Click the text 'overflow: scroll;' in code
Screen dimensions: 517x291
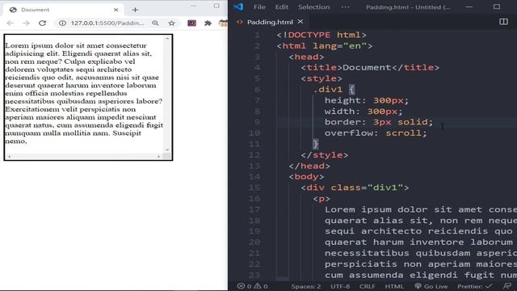coord(376,133)
